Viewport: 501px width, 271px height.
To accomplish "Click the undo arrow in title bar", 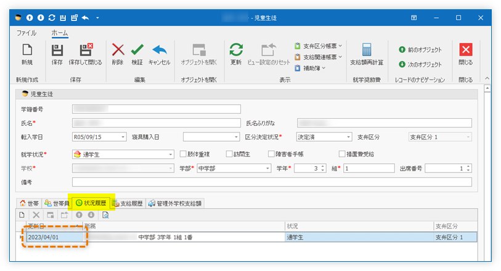I will [x=85, y=18].
